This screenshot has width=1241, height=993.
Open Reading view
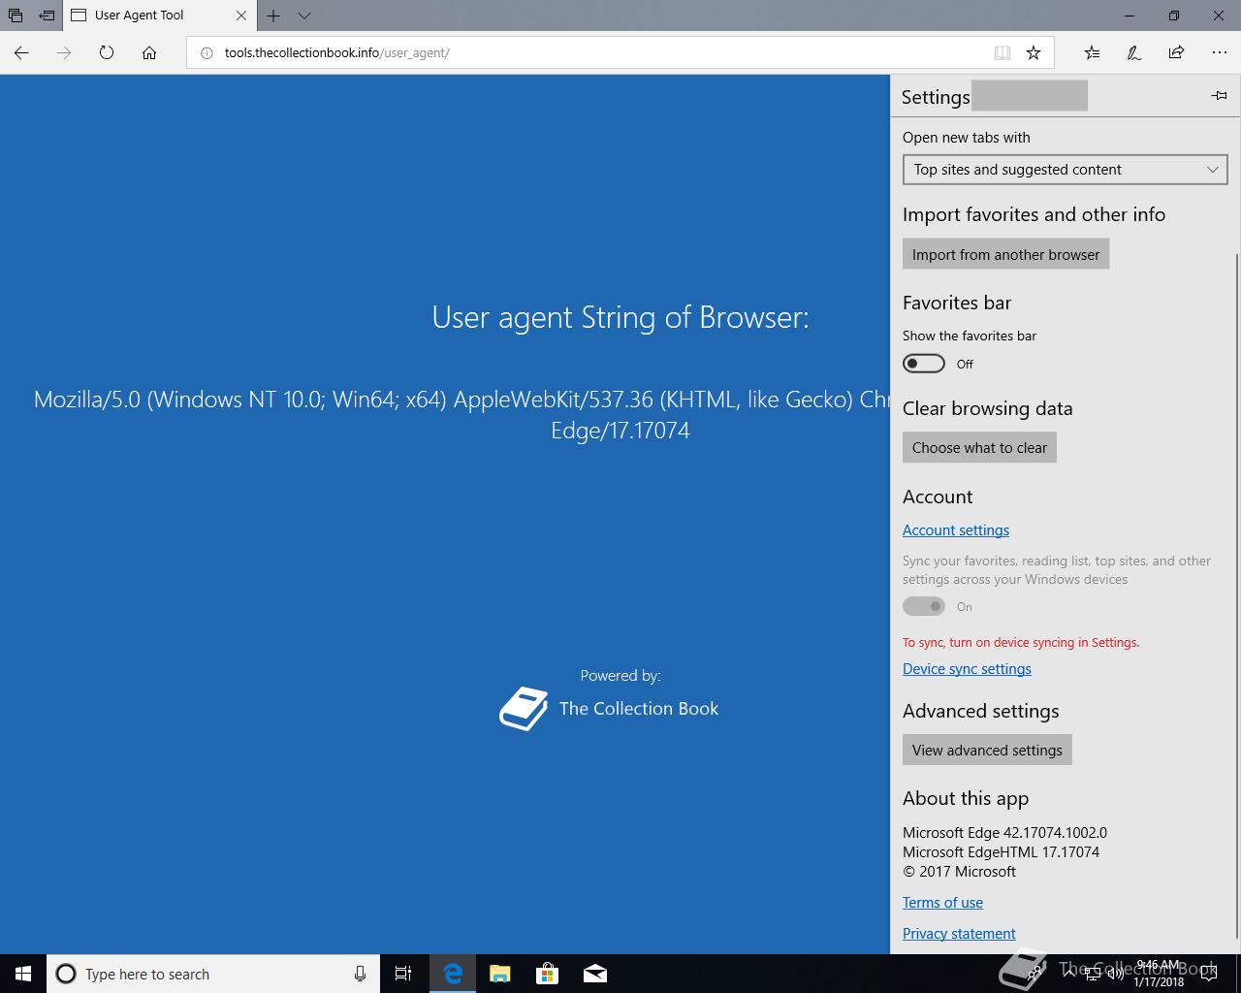(x=1002, y=53)
